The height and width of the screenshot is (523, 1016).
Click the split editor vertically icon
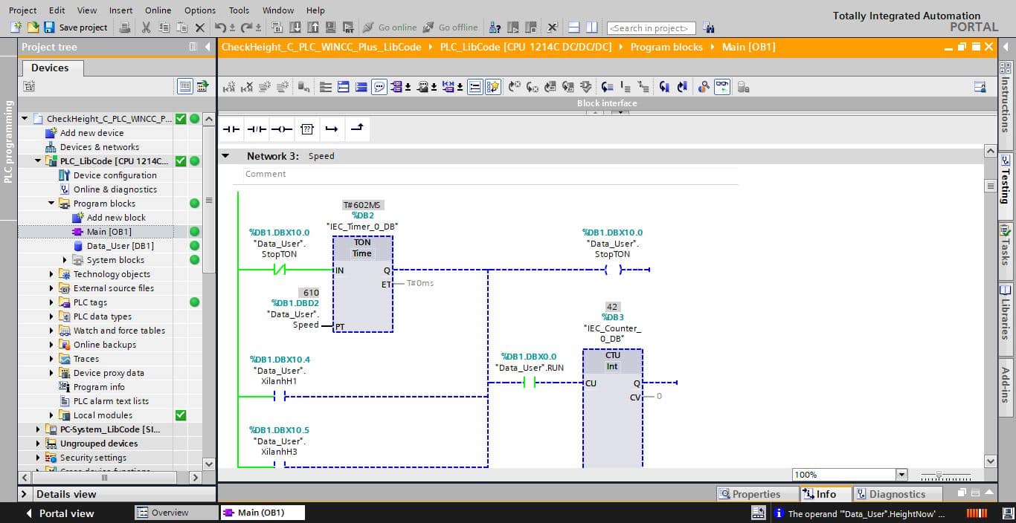tap(591, 27)
